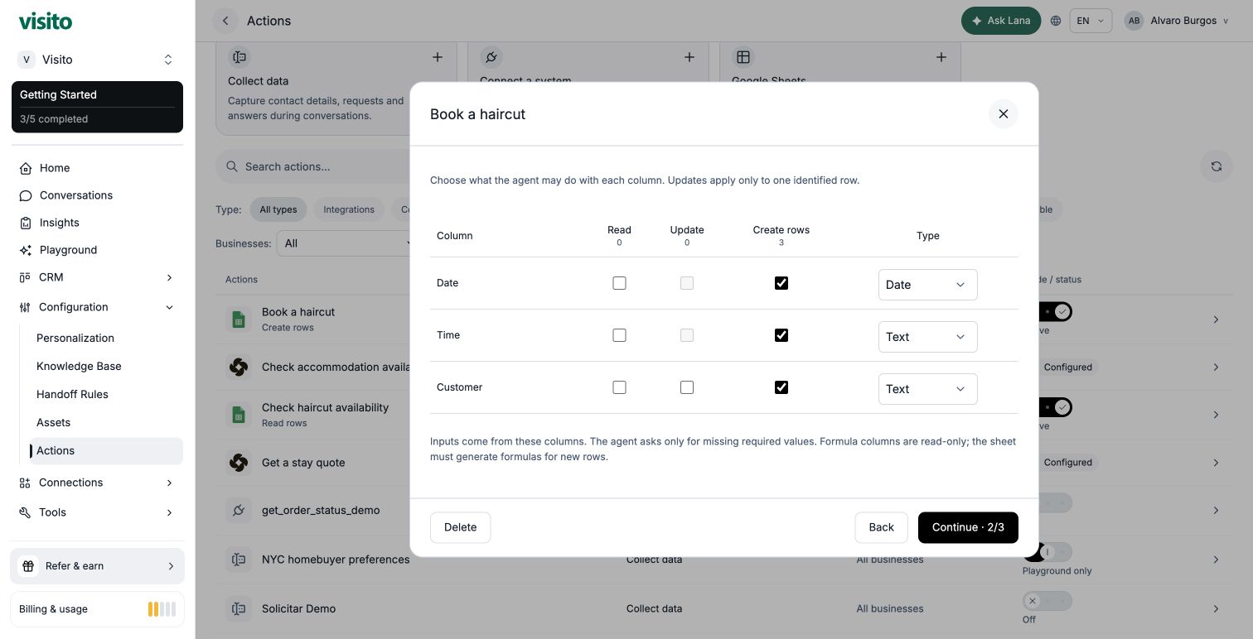Click the Home sidebar icon
This screenshot has height=639, width=1253.
[26, 168]
